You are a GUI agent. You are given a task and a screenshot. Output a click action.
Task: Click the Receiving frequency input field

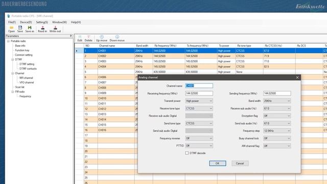click(x=199, y=93)
